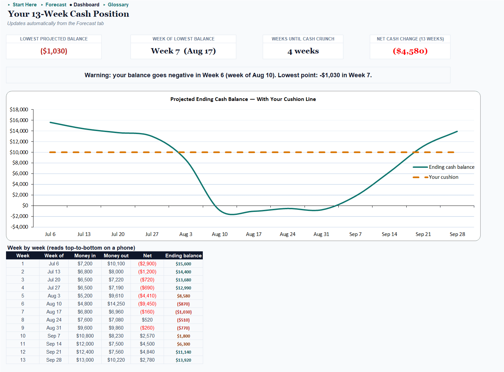Select the Dashboard navigation item

pos(86,5)
